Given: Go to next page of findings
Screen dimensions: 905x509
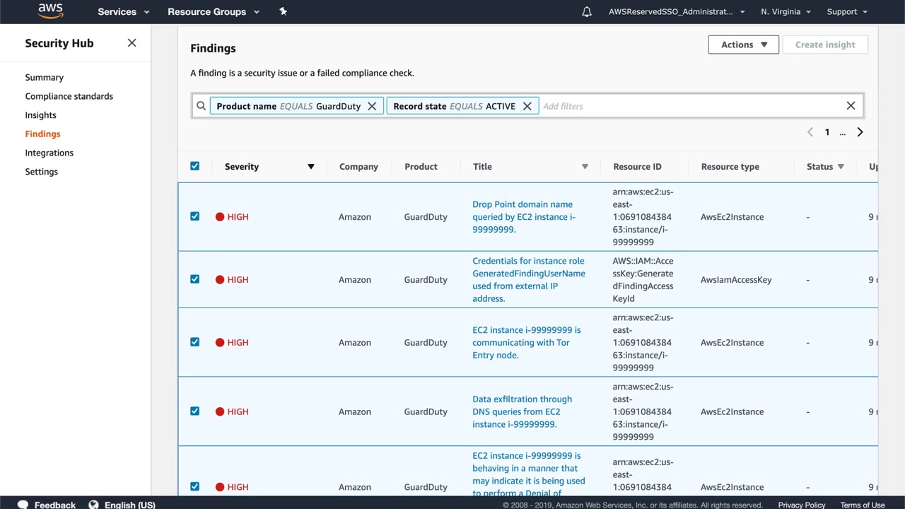Looking at the screenshot, I should [x=860, y=132].
